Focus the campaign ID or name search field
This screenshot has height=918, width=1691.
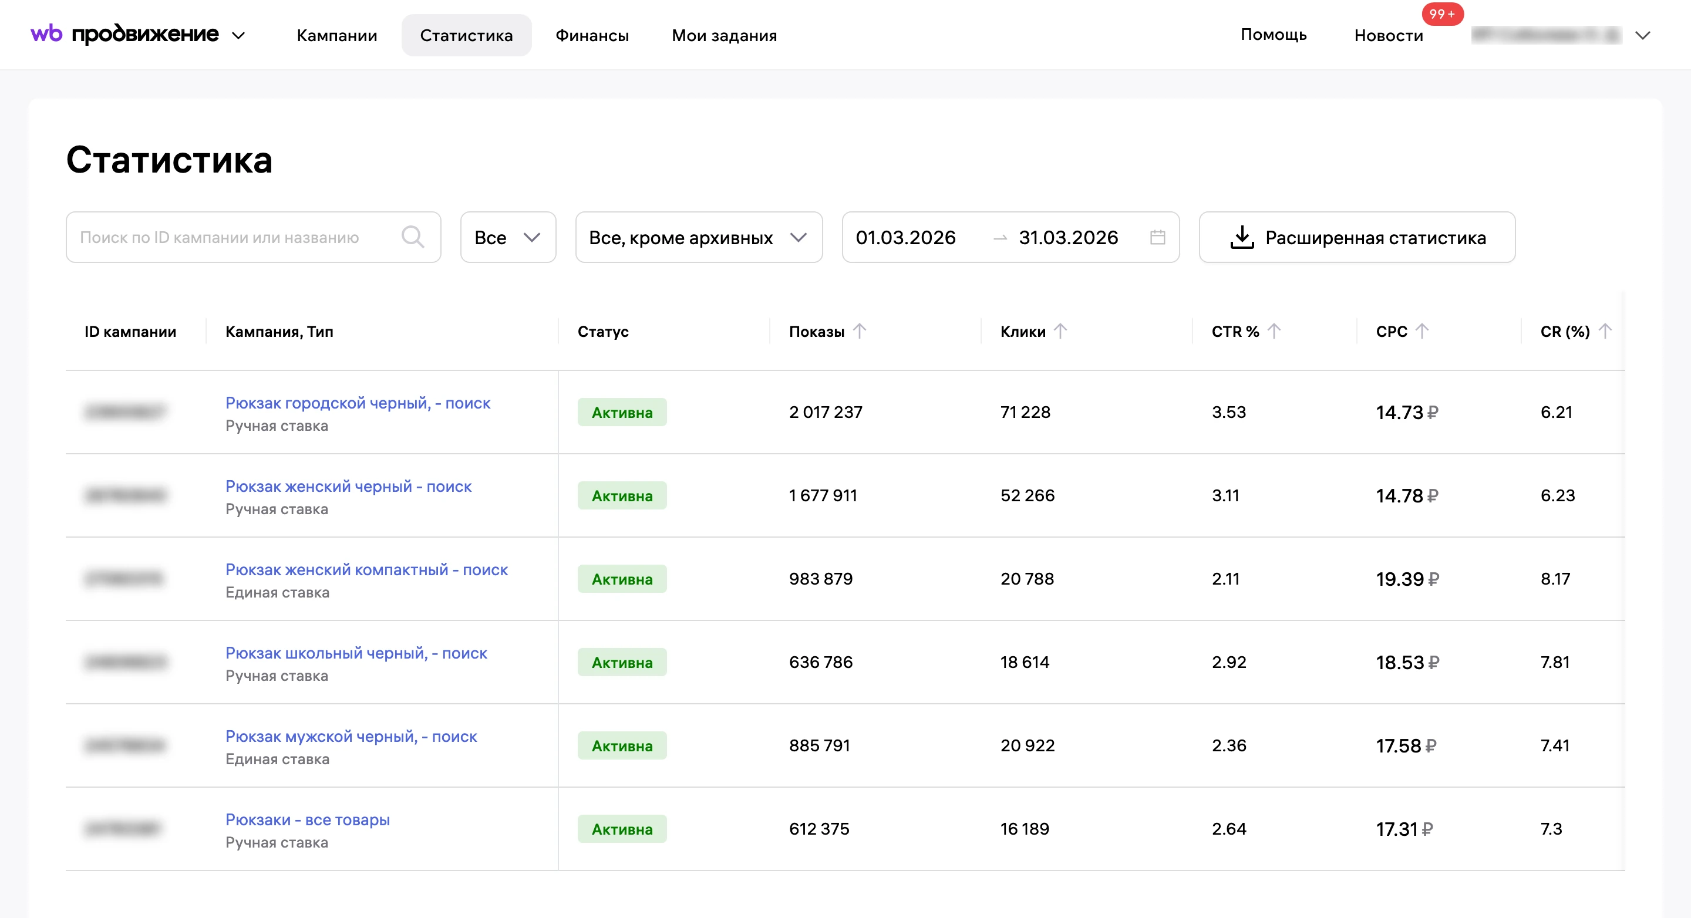(254, 237)
